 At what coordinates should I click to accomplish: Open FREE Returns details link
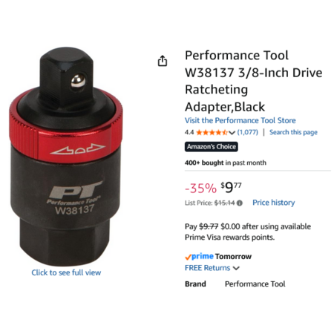coord(207,268)
